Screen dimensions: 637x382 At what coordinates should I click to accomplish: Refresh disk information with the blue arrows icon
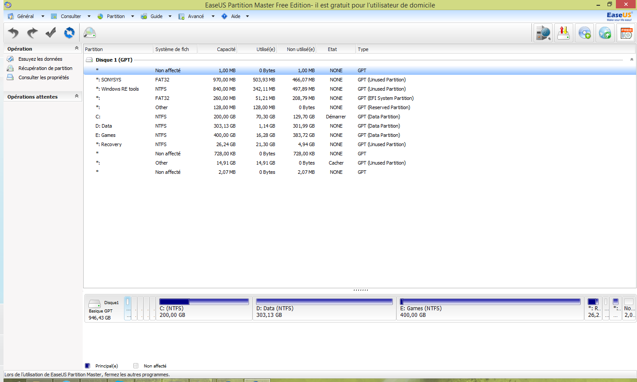tap(70, 33)
